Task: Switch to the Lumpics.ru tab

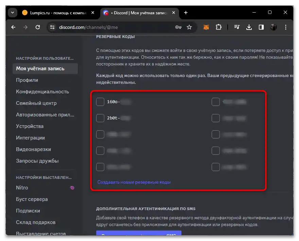Action: [x=58, y=13]
